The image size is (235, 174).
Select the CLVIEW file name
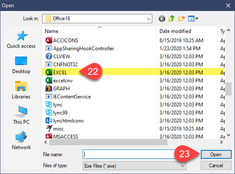click(x=62, y=57)
